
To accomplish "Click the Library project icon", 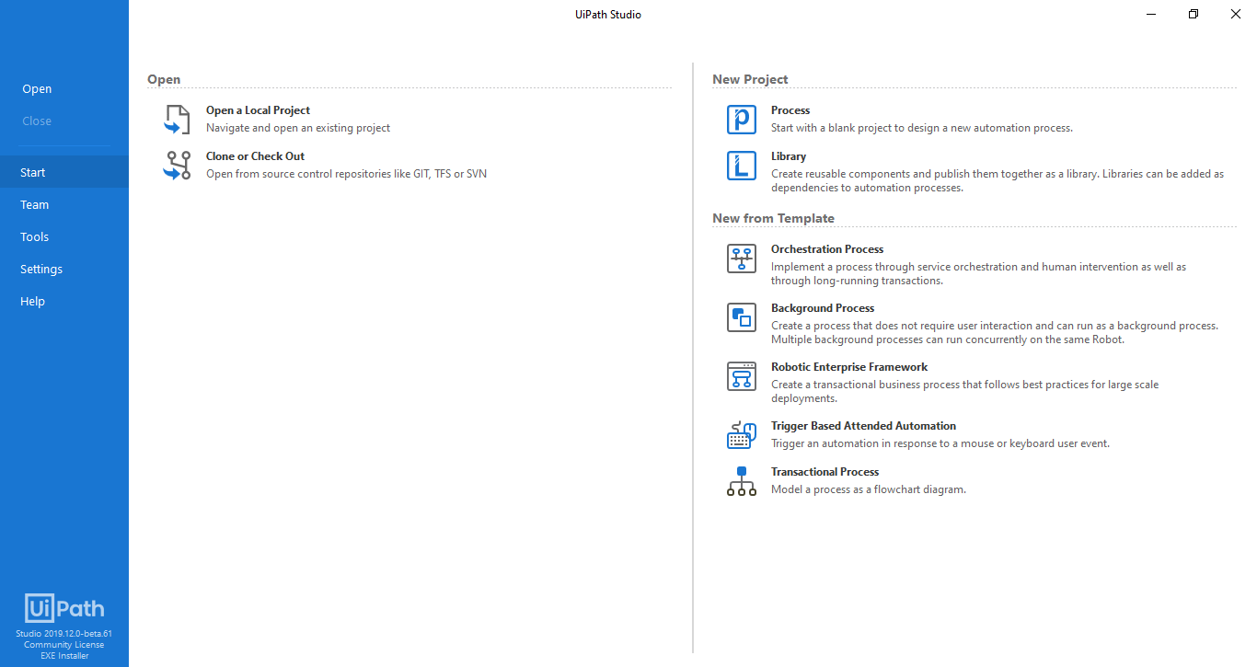I will tap(742, 166).
